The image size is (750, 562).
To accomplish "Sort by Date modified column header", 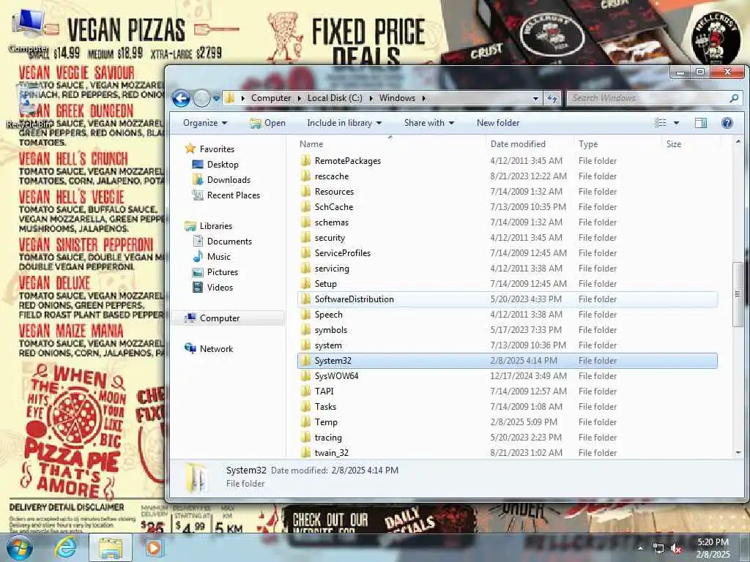I will [x=518, y=144].
